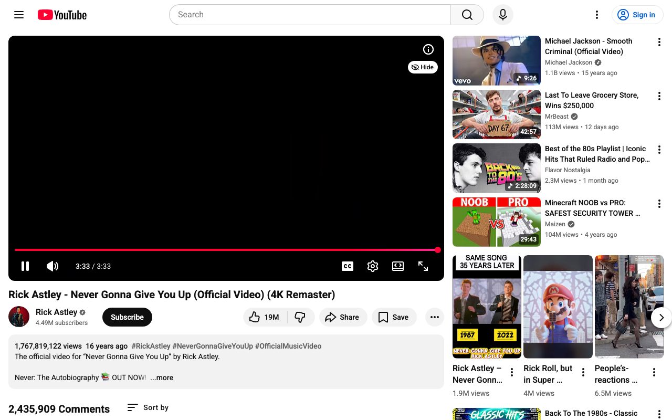Seek on the red video progress bar
The image size is (672, 420).
point(226,250)
